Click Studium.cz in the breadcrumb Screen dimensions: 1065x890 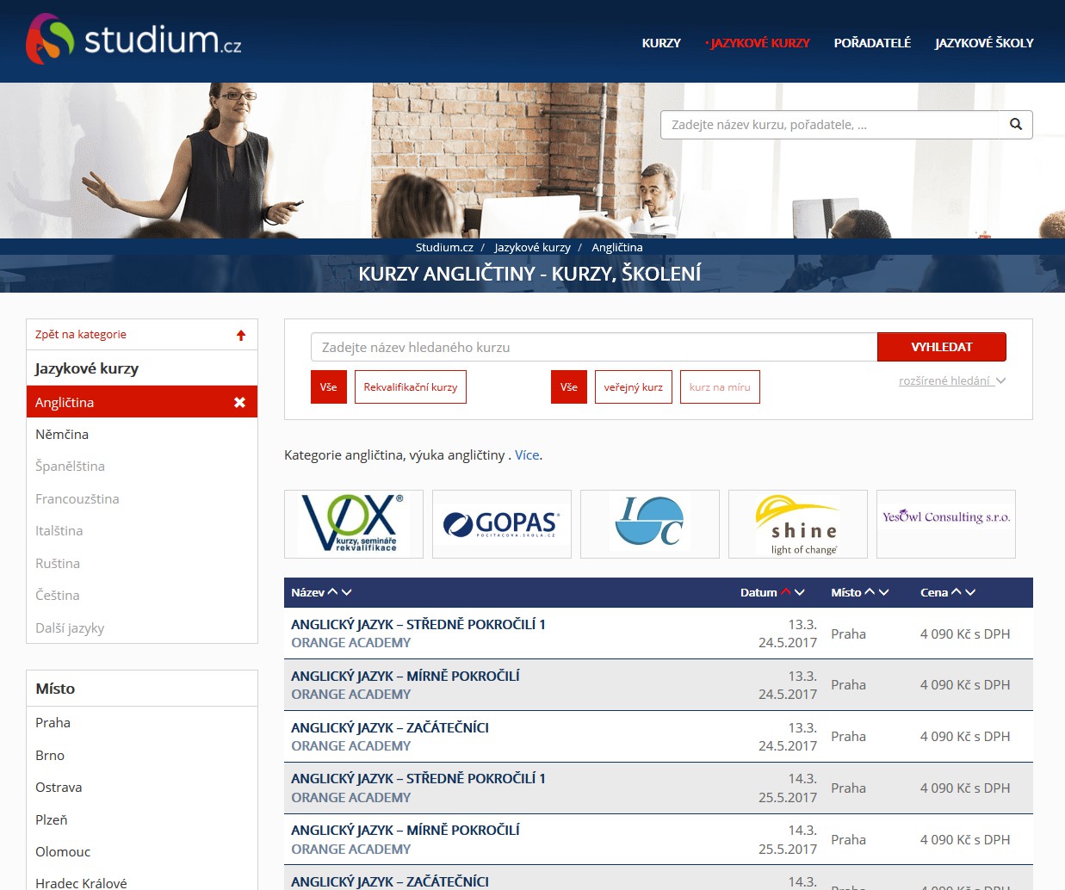pyautogui.click(x=444, y=247)
